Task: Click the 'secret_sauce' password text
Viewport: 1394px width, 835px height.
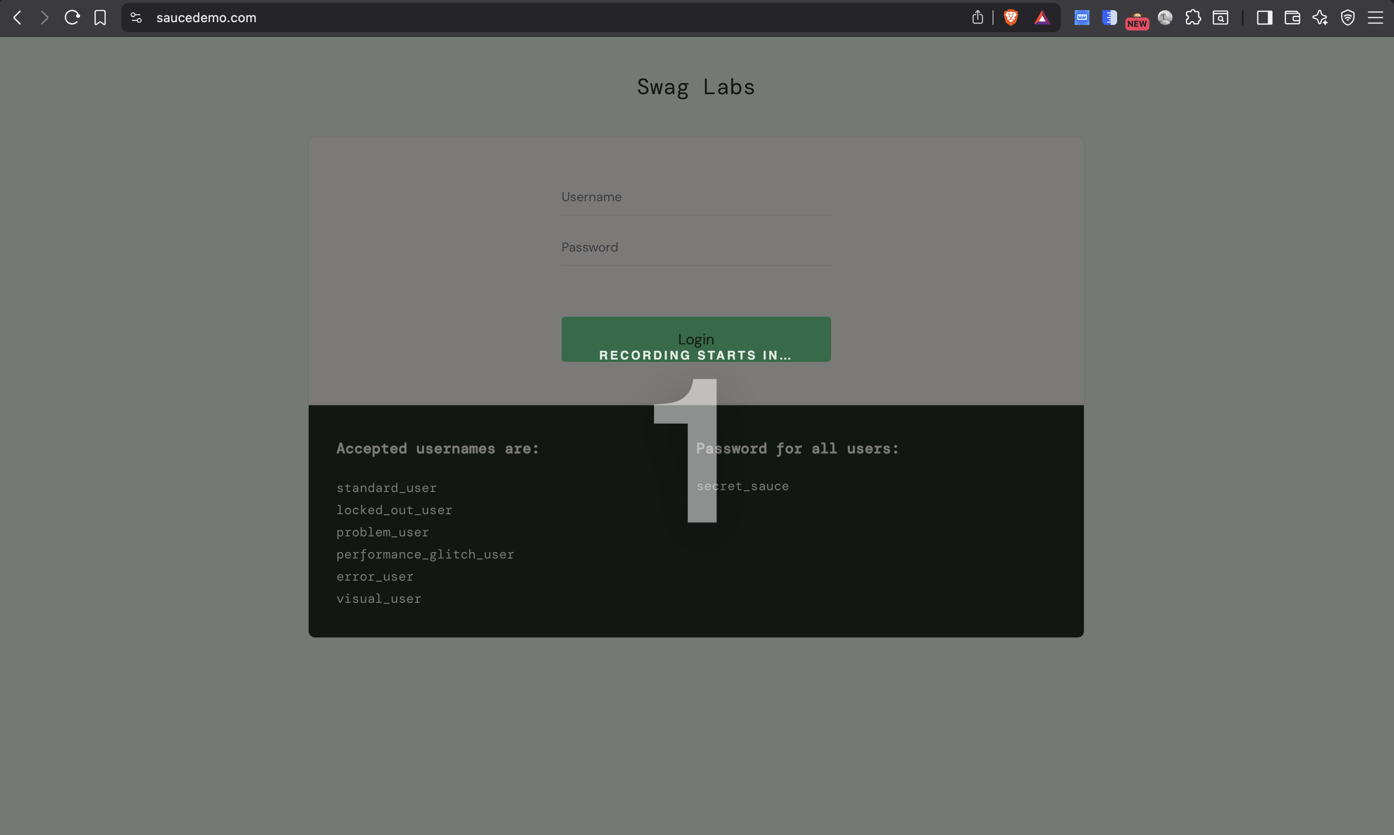Action: (743, 486)
